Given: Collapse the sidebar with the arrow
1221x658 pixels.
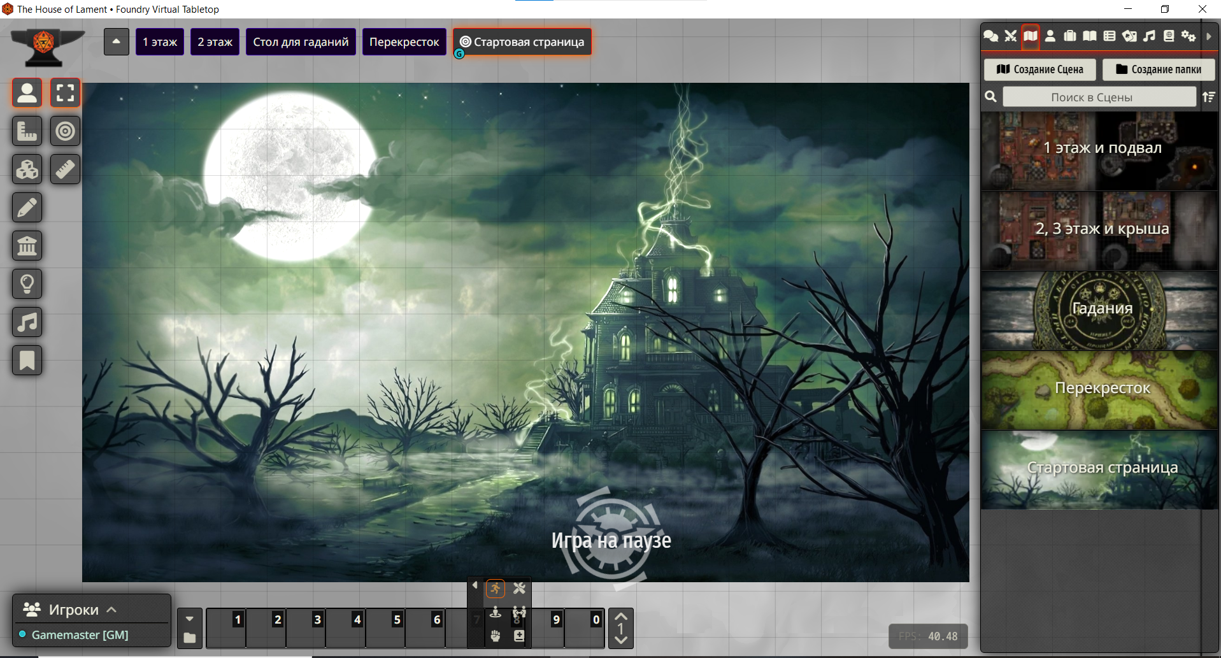Looking at the screenshot, I should (x=1209, y=36).
